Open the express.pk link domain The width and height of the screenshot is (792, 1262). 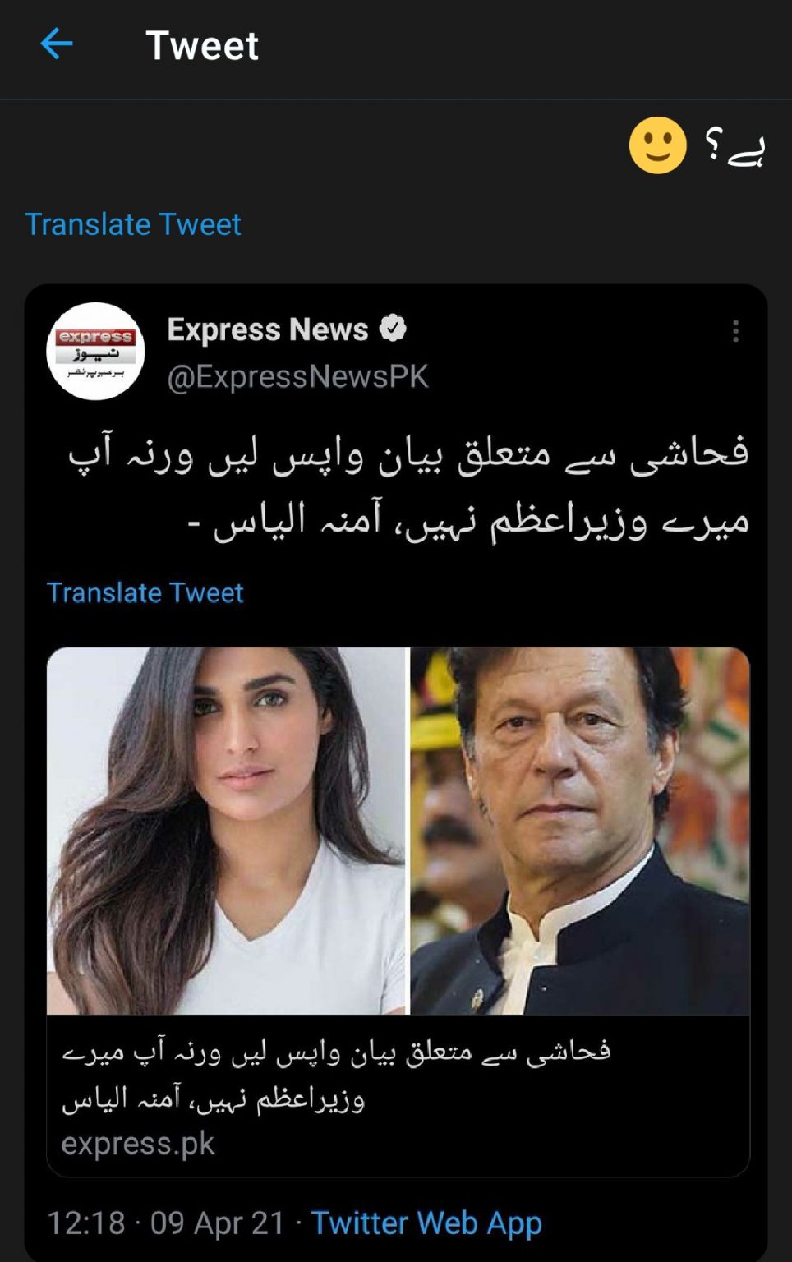(x=138, y=1143)
